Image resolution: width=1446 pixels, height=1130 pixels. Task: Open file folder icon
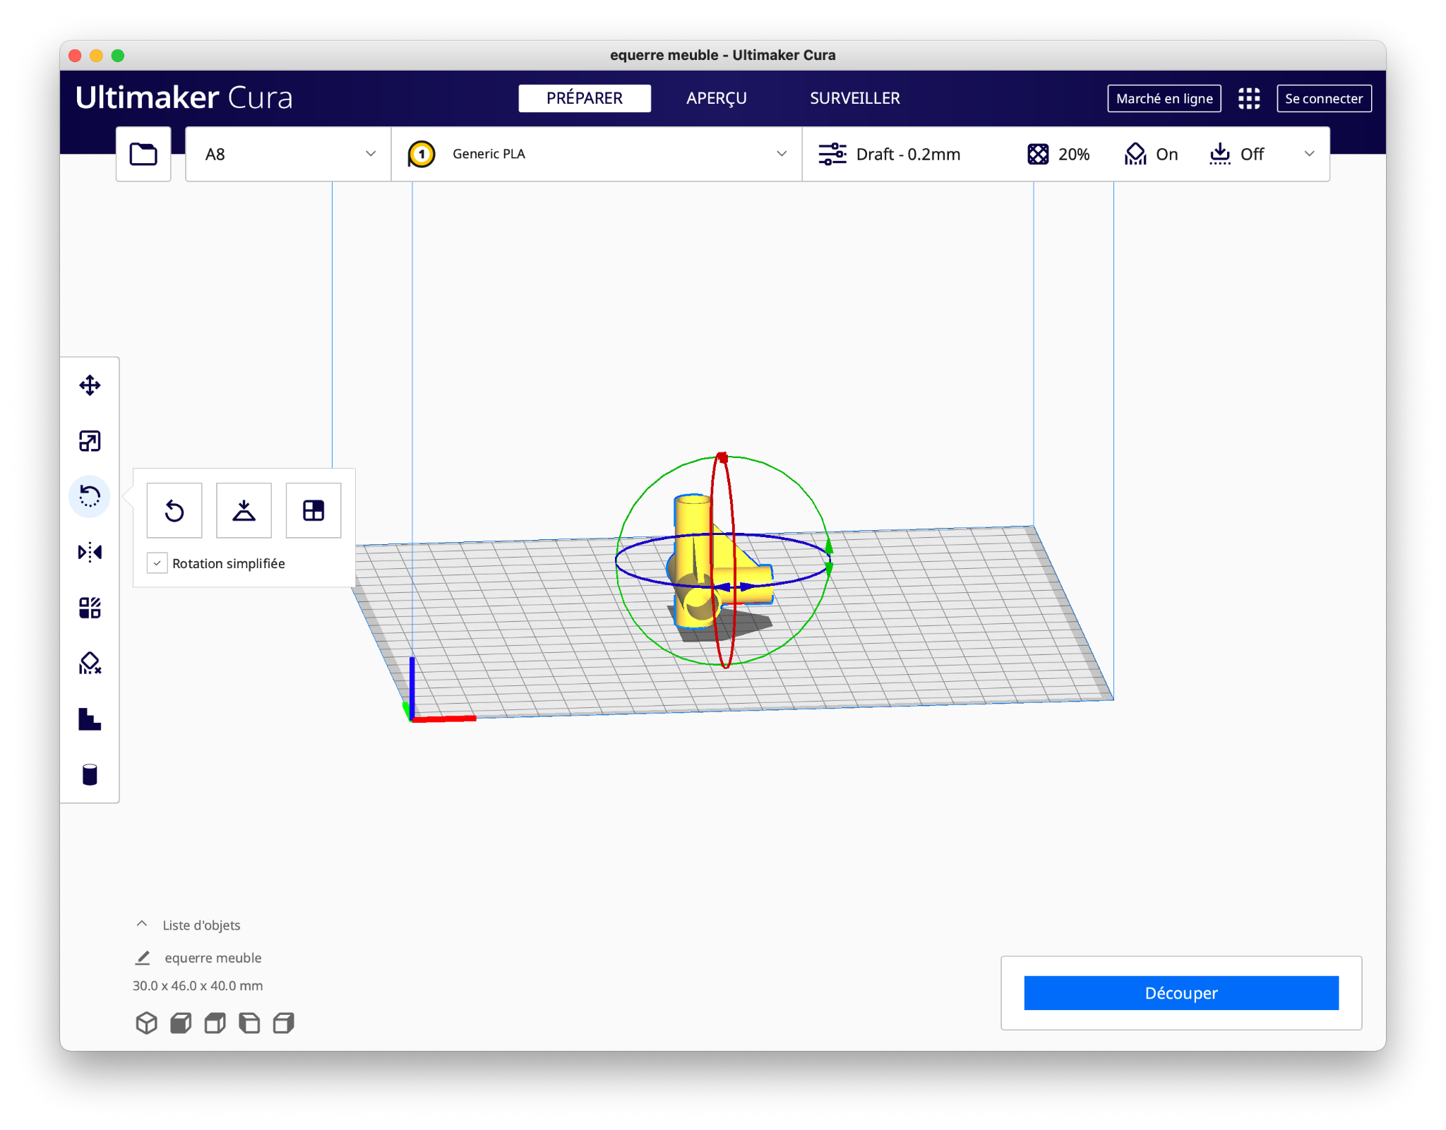coord(143,154)
